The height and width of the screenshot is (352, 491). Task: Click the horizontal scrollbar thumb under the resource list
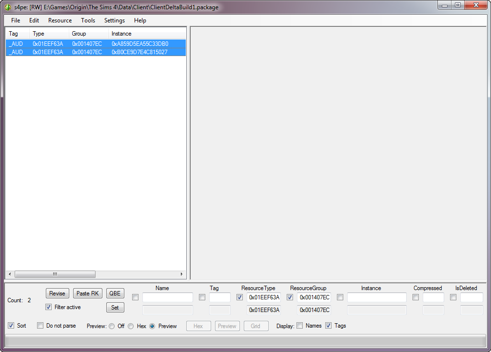[x=55, y=274]
